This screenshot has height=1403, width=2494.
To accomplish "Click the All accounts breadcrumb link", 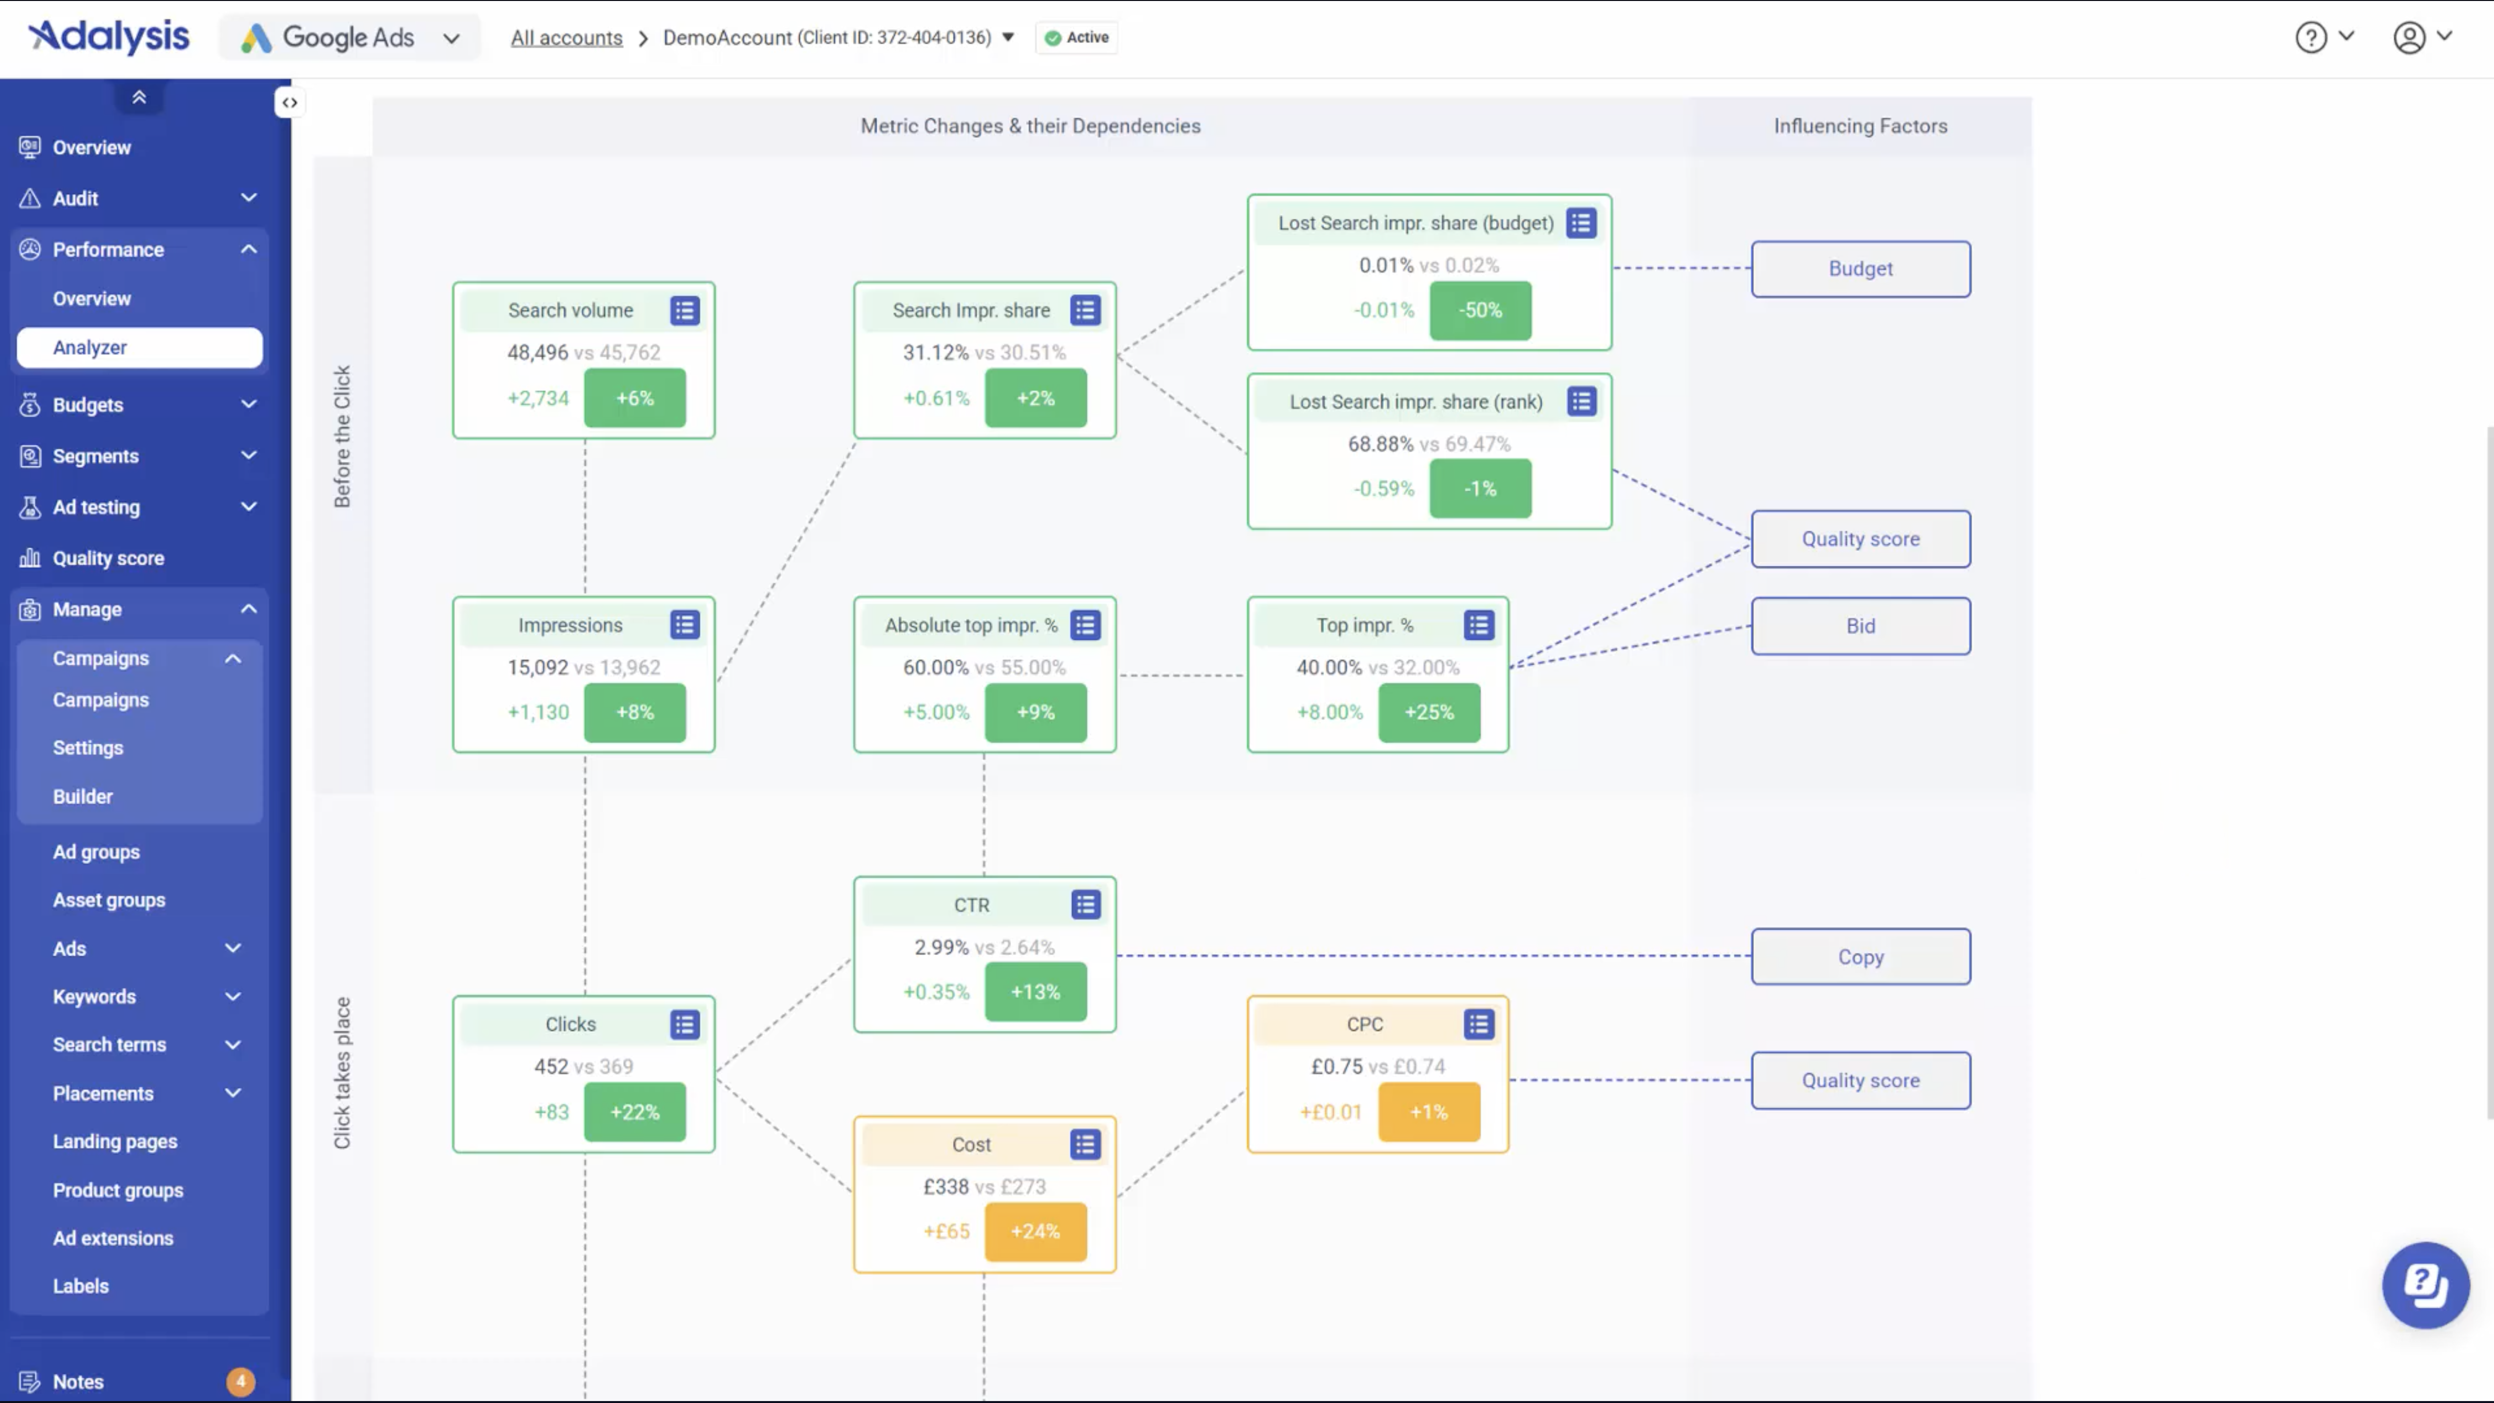I will (x=567, y=38).
